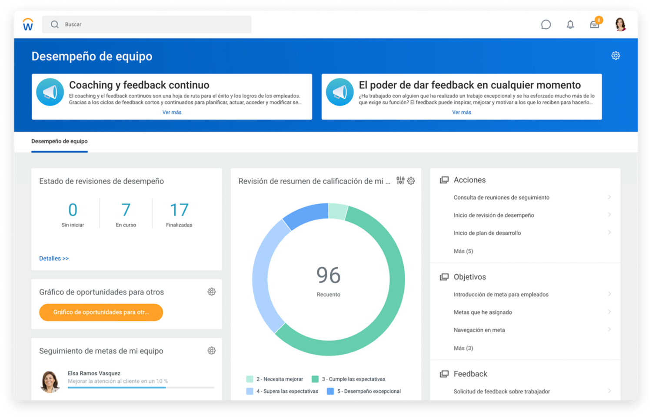Open the inbox tray with badge
Viewport: 652px width, 418px height.
pyautogui.click(x=595, y=24)
